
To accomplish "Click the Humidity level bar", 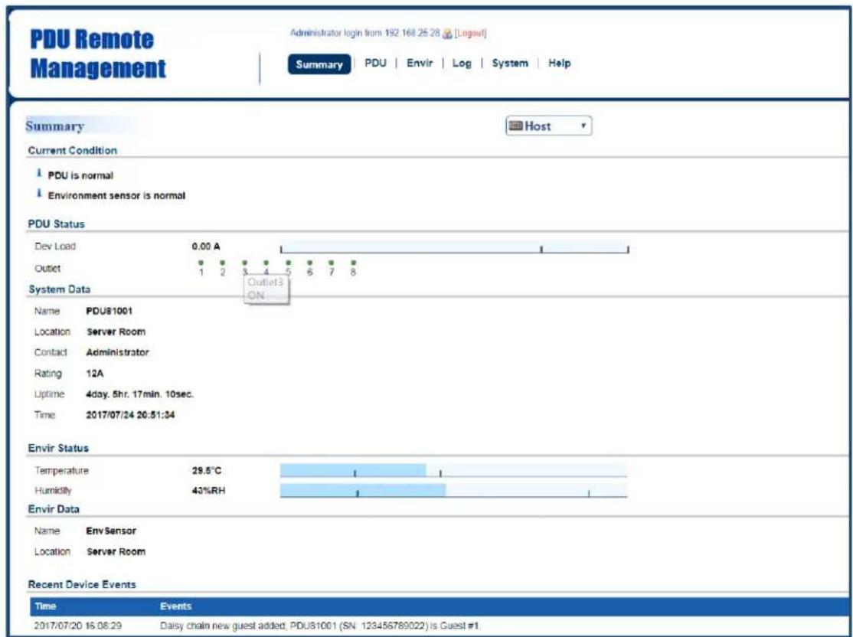I will coord(454,491).
